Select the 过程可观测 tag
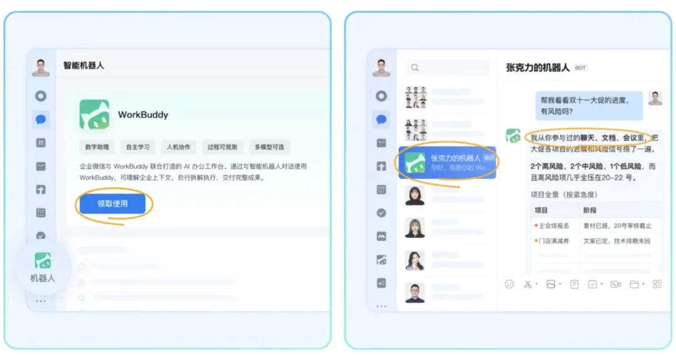This screenshot has height=355, width=676. click(222, 147)
